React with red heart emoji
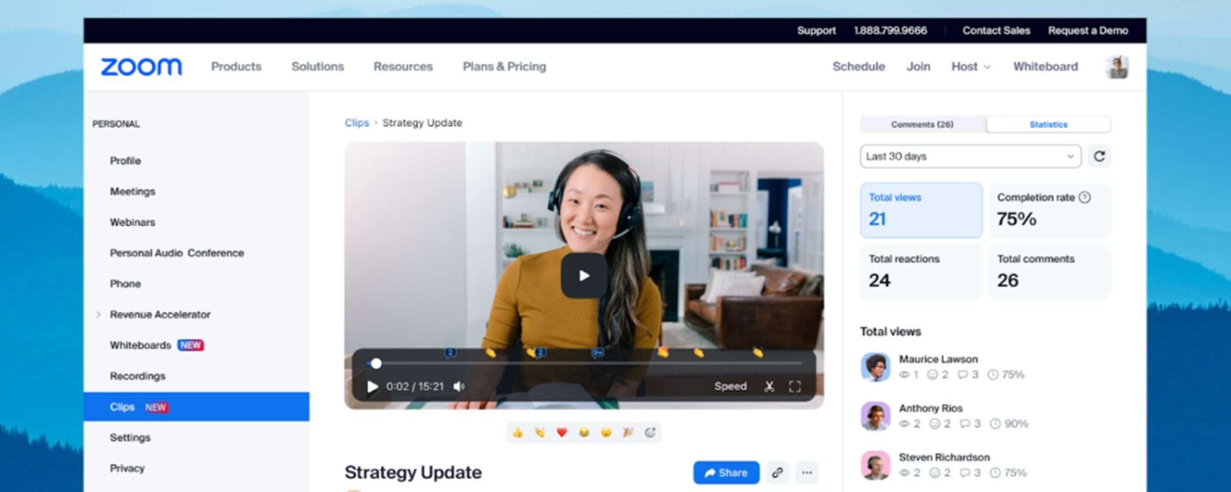1231x492 pixels. (x=561, y=432)
